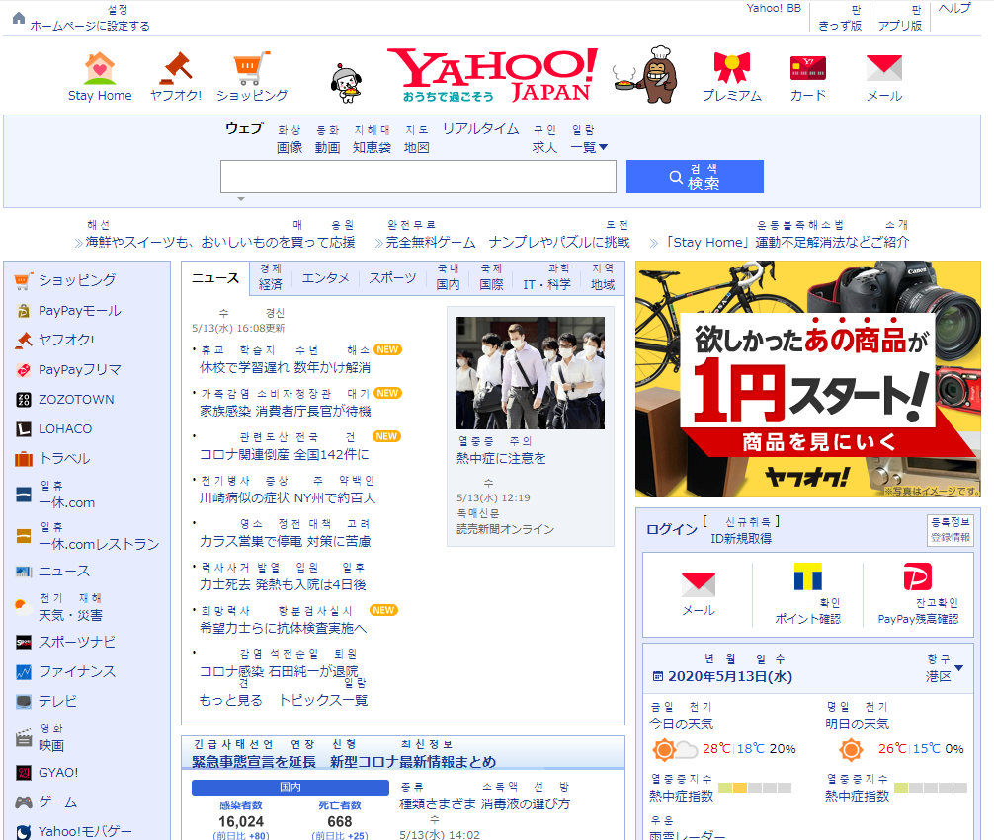
Task: Open LOHACO in the sidebar
Action: tap(65, 428)
